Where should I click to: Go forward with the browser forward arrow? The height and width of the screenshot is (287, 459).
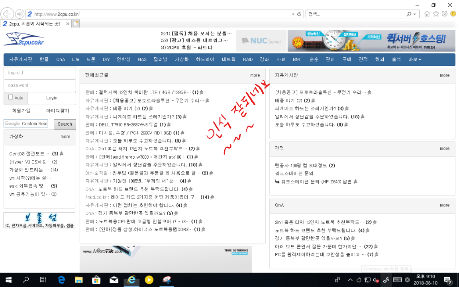tap(20, 14)
